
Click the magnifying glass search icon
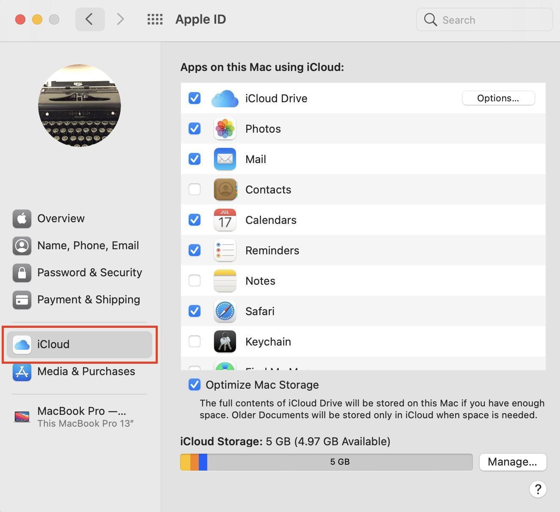(x=430, y=19)
